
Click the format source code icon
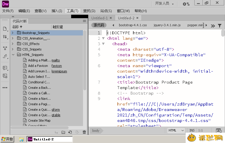[5, 56]
